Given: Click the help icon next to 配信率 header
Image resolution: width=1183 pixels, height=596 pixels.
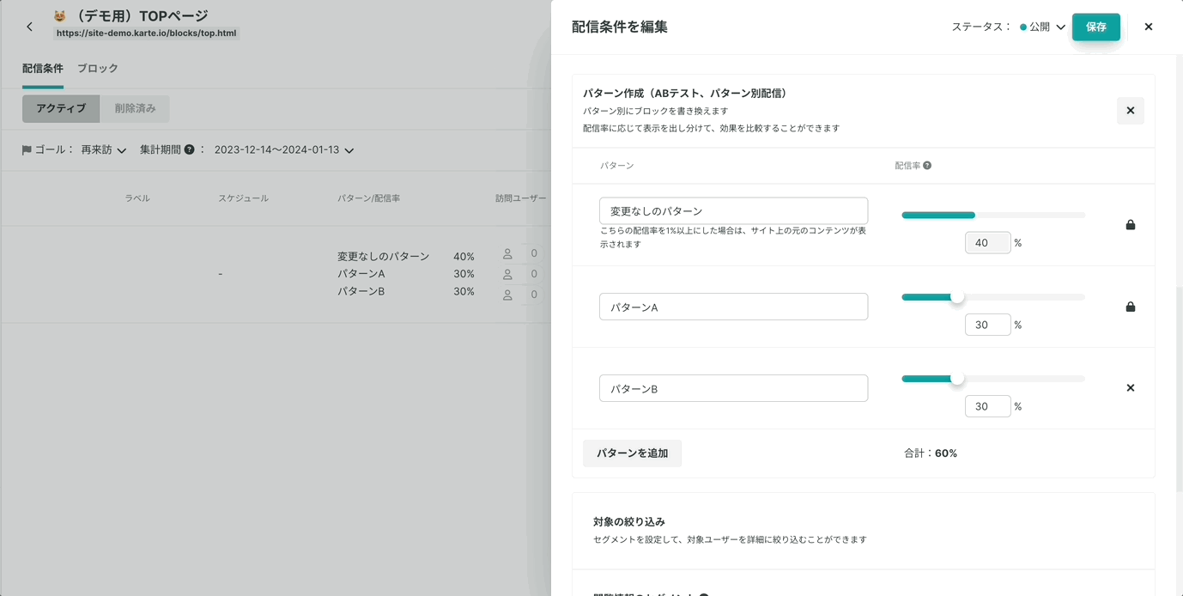Looking at the screenshot, I should (927, 166).
